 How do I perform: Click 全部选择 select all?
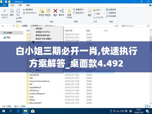point(111,10)
